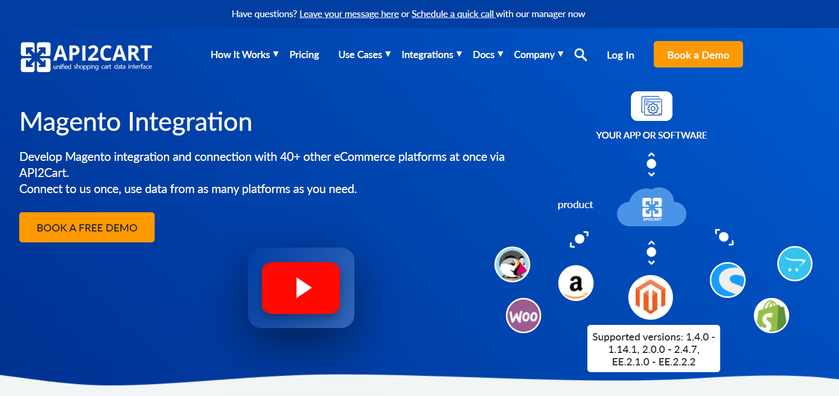Play the YouTube video
Viewport: 839px width, 396px height.
(x=301, y=288)
